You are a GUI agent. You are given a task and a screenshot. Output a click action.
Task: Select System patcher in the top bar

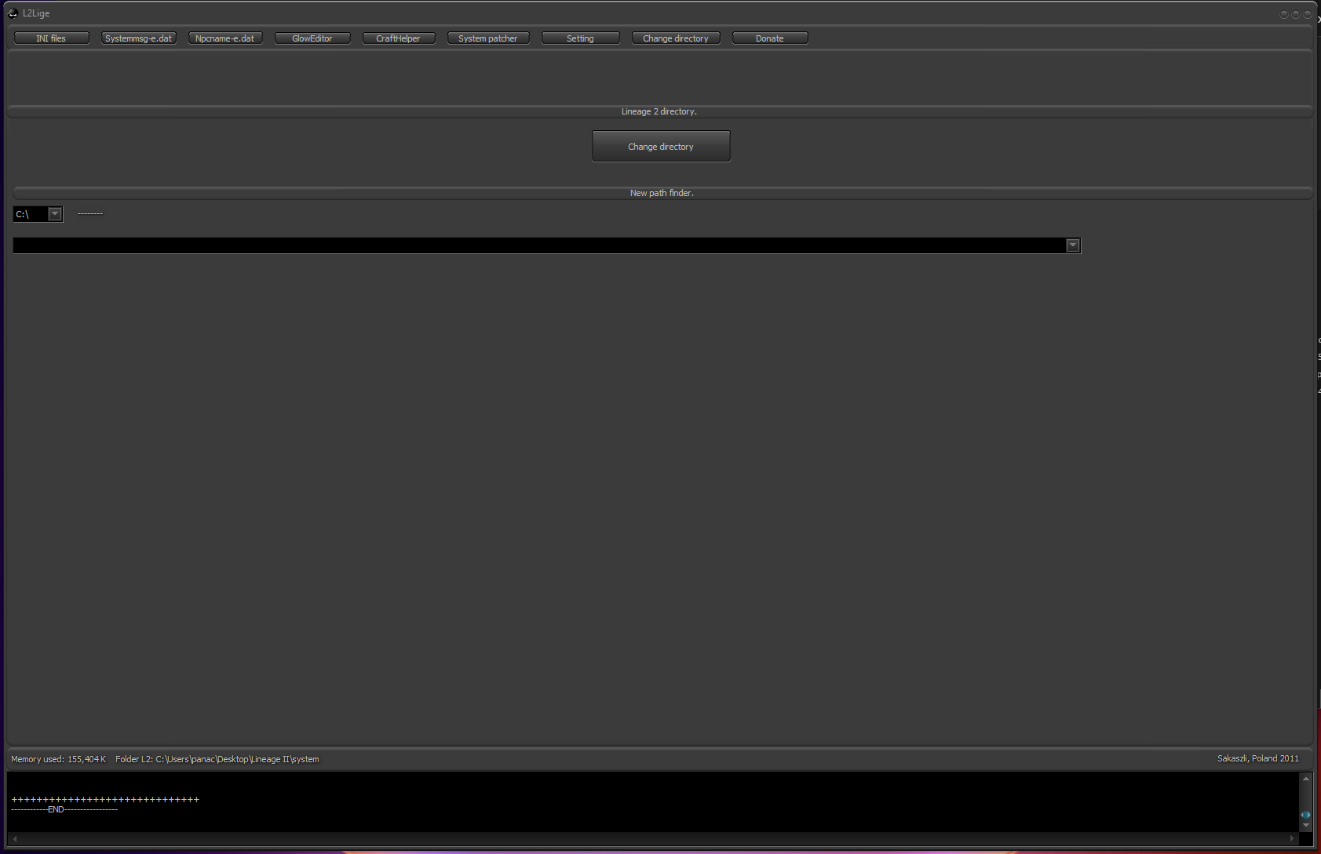tap(487, 38)
